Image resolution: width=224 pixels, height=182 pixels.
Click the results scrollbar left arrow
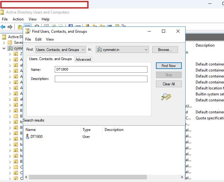point(26,177)
